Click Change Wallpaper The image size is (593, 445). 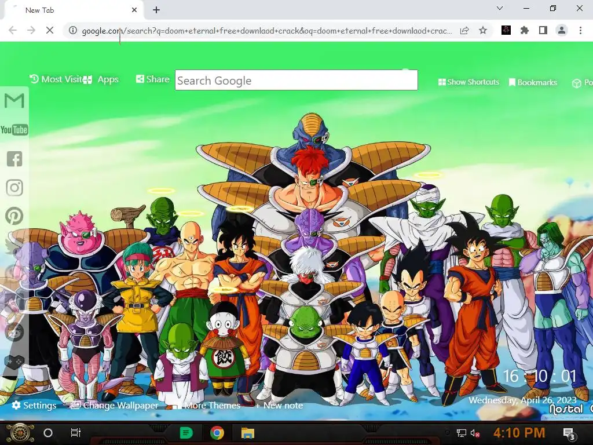[x=115, y=405]
